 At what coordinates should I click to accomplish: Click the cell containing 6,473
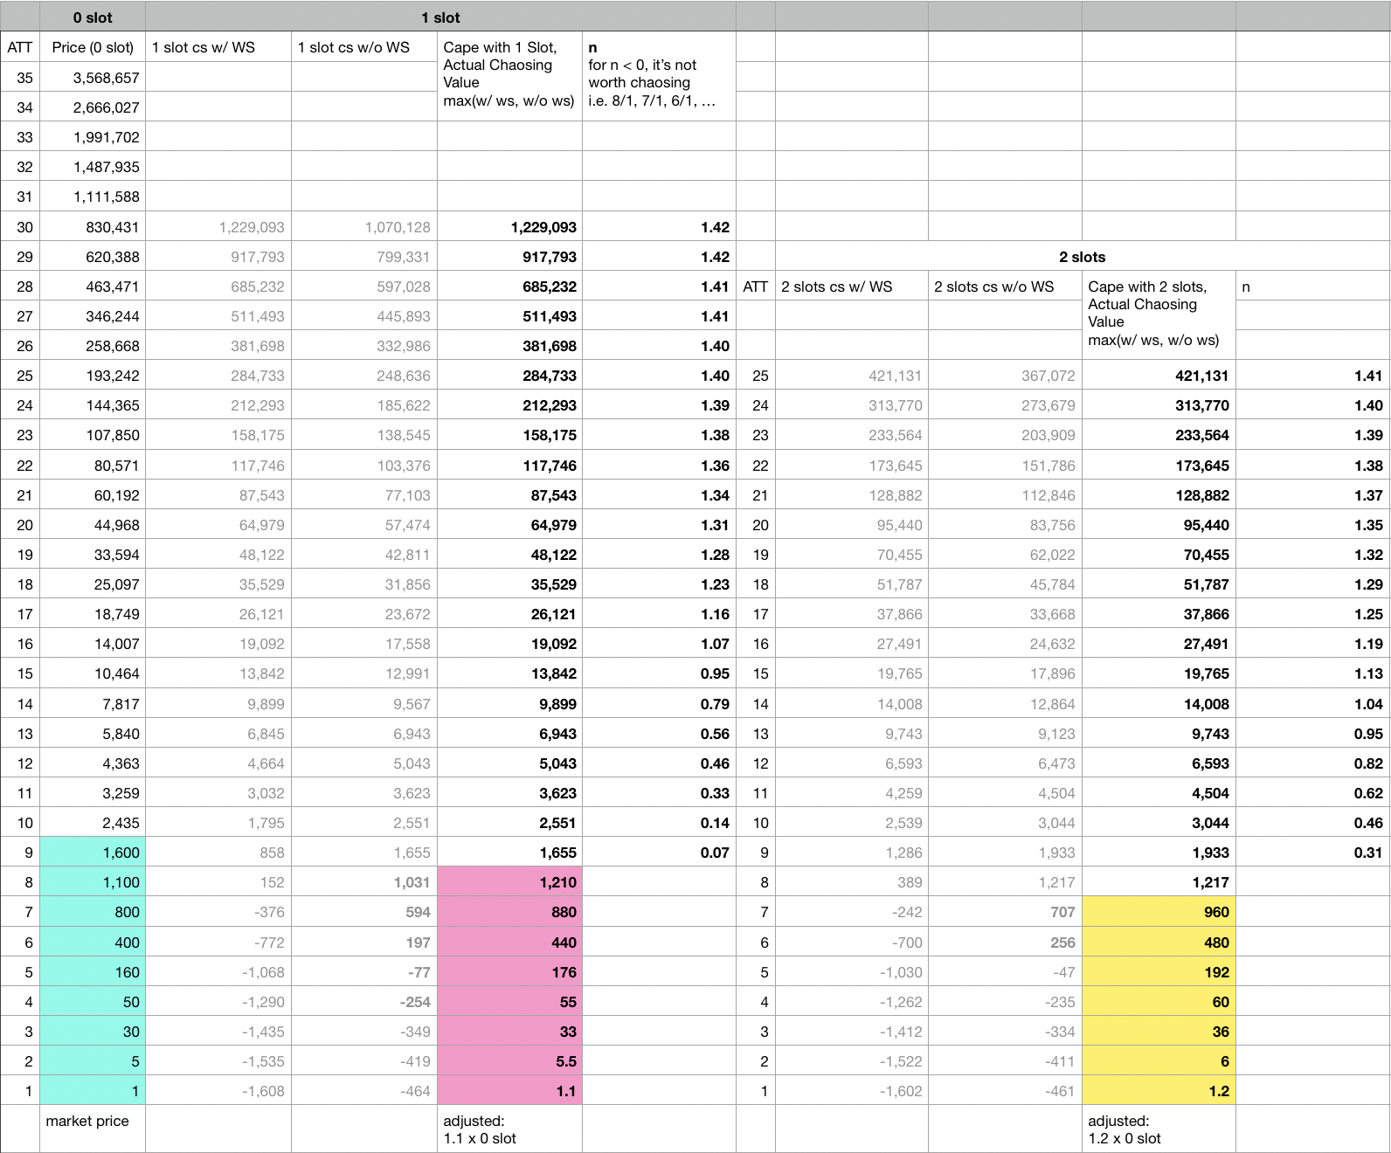tap(1005, 763)
